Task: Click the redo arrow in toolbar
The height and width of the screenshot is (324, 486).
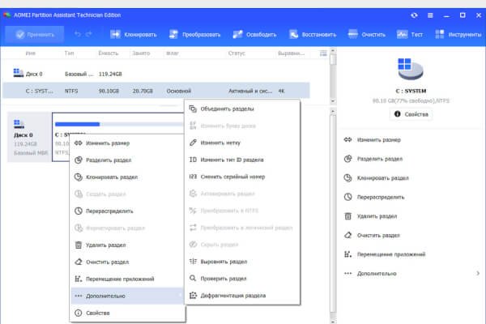Action: 89,34
